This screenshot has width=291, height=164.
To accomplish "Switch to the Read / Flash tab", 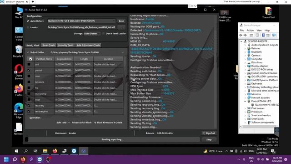I will [33, 46].
